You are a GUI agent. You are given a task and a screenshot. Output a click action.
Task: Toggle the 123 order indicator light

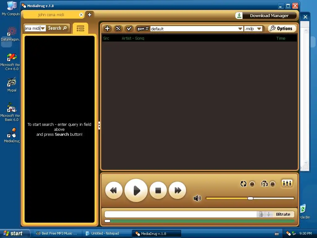[x=272, y=184]
